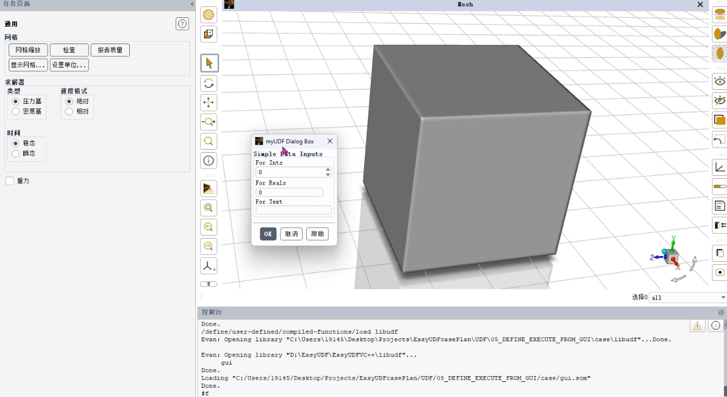Close the myUDF Dialog Box
727x397 pixels.
(x=329, y=141)
